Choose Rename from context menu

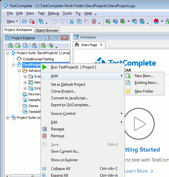(82, 129)
